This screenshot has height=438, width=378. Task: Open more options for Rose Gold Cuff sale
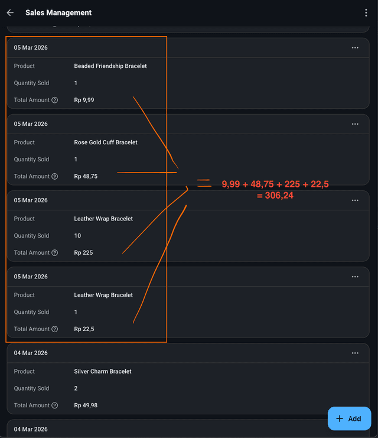[x=355, y=124]
